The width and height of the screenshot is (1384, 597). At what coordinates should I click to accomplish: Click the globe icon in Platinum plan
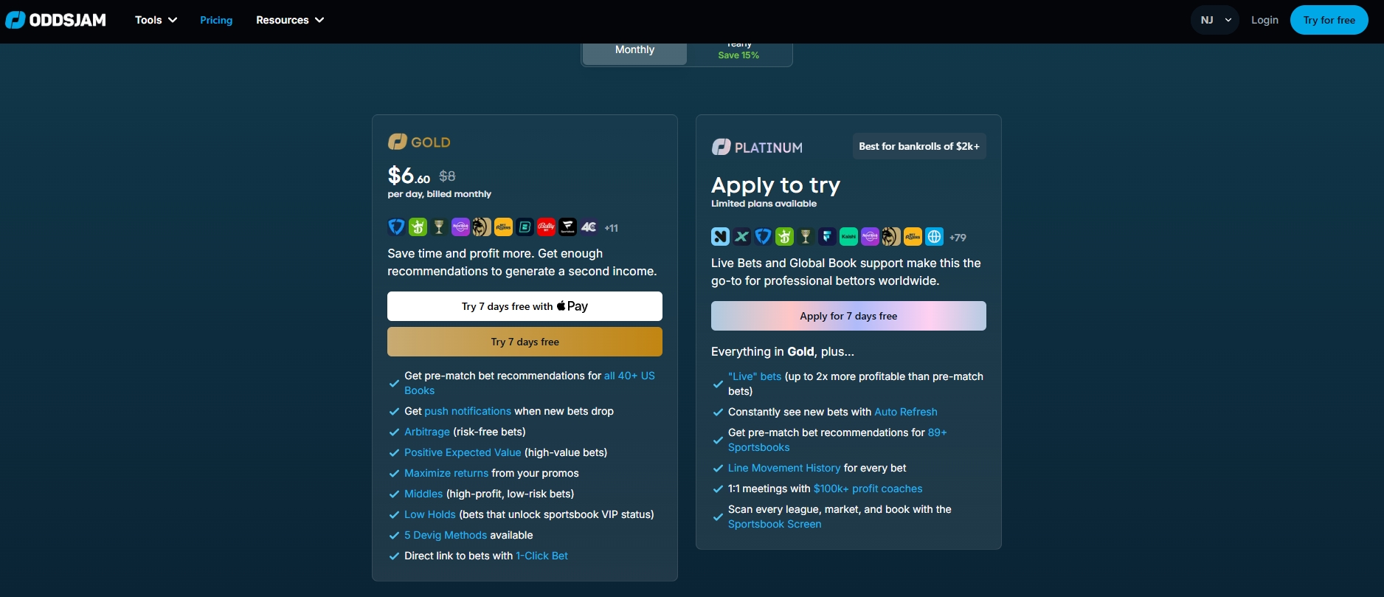click(x=935, y=237)
